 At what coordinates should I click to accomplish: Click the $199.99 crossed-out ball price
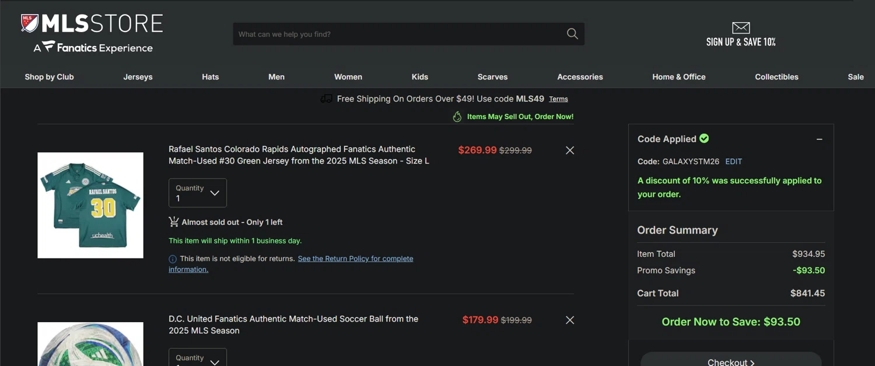point(516,320)
